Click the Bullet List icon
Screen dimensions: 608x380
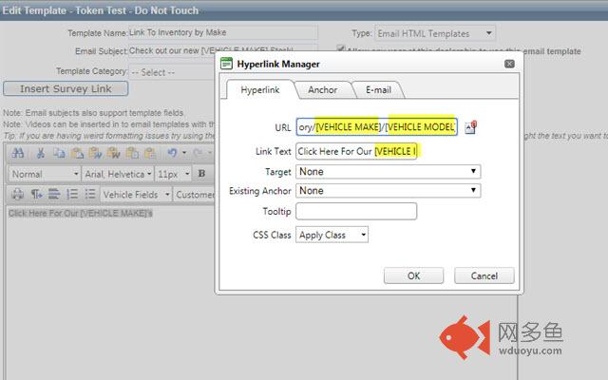tap(90, 194)
